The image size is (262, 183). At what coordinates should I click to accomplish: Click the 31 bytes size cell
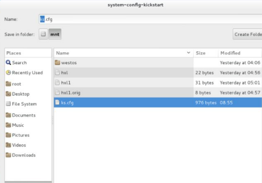click(204, 83)
